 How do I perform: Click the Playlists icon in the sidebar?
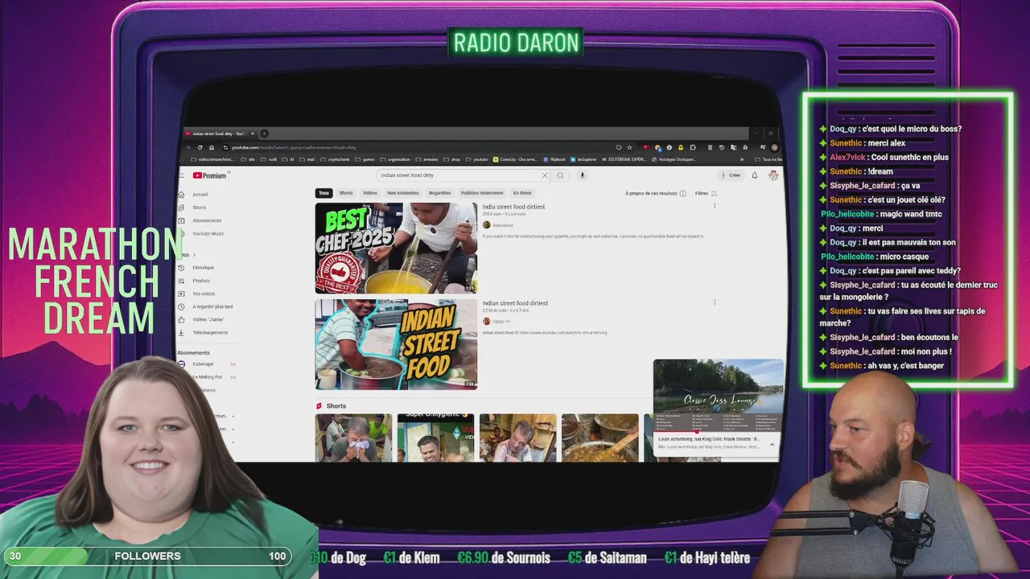click(181, 281)
